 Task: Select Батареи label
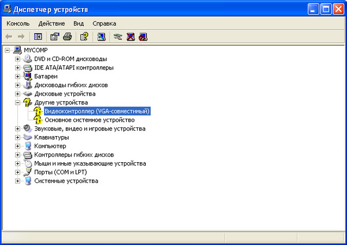(x=46, y=76)
